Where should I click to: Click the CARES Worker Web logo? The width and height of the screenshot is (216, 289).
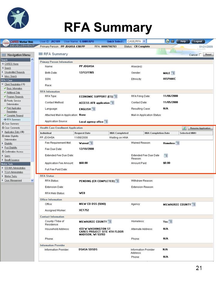coord(18,43)
